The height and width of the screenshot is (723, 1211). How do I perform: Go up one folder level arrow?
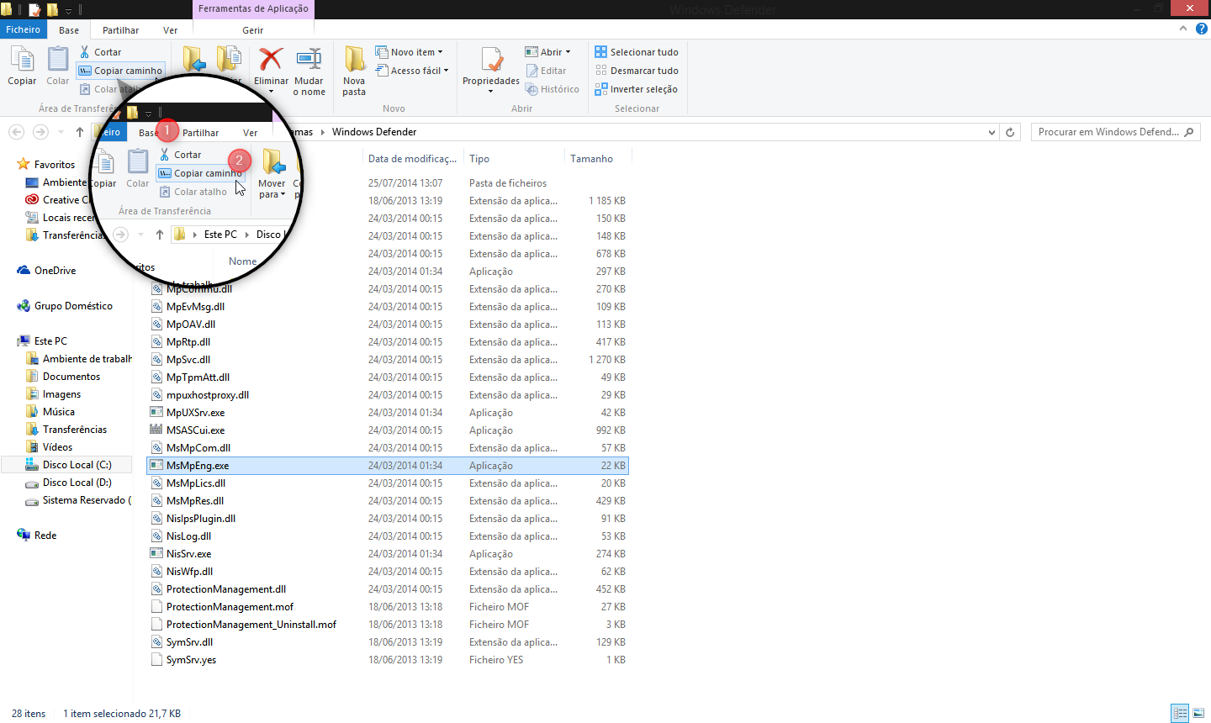click(80, 132)
